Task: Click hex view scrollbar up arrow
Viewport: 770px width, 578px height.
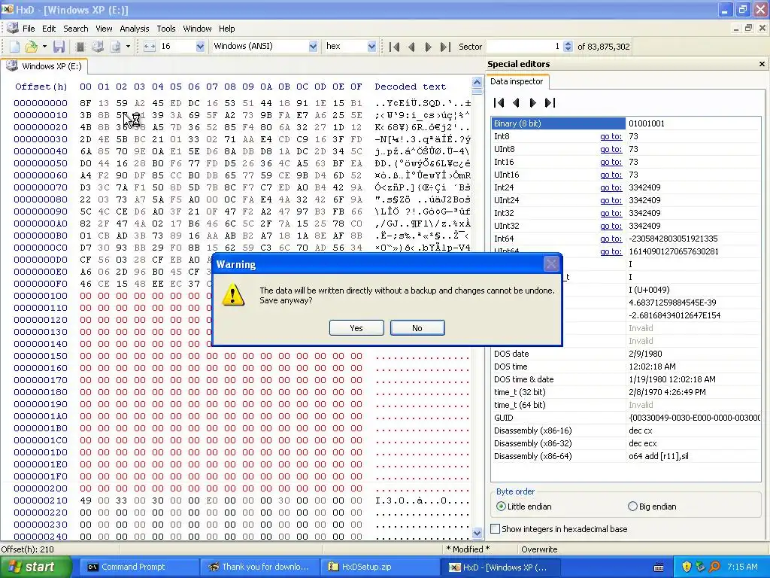Action: tap(477, 82)
